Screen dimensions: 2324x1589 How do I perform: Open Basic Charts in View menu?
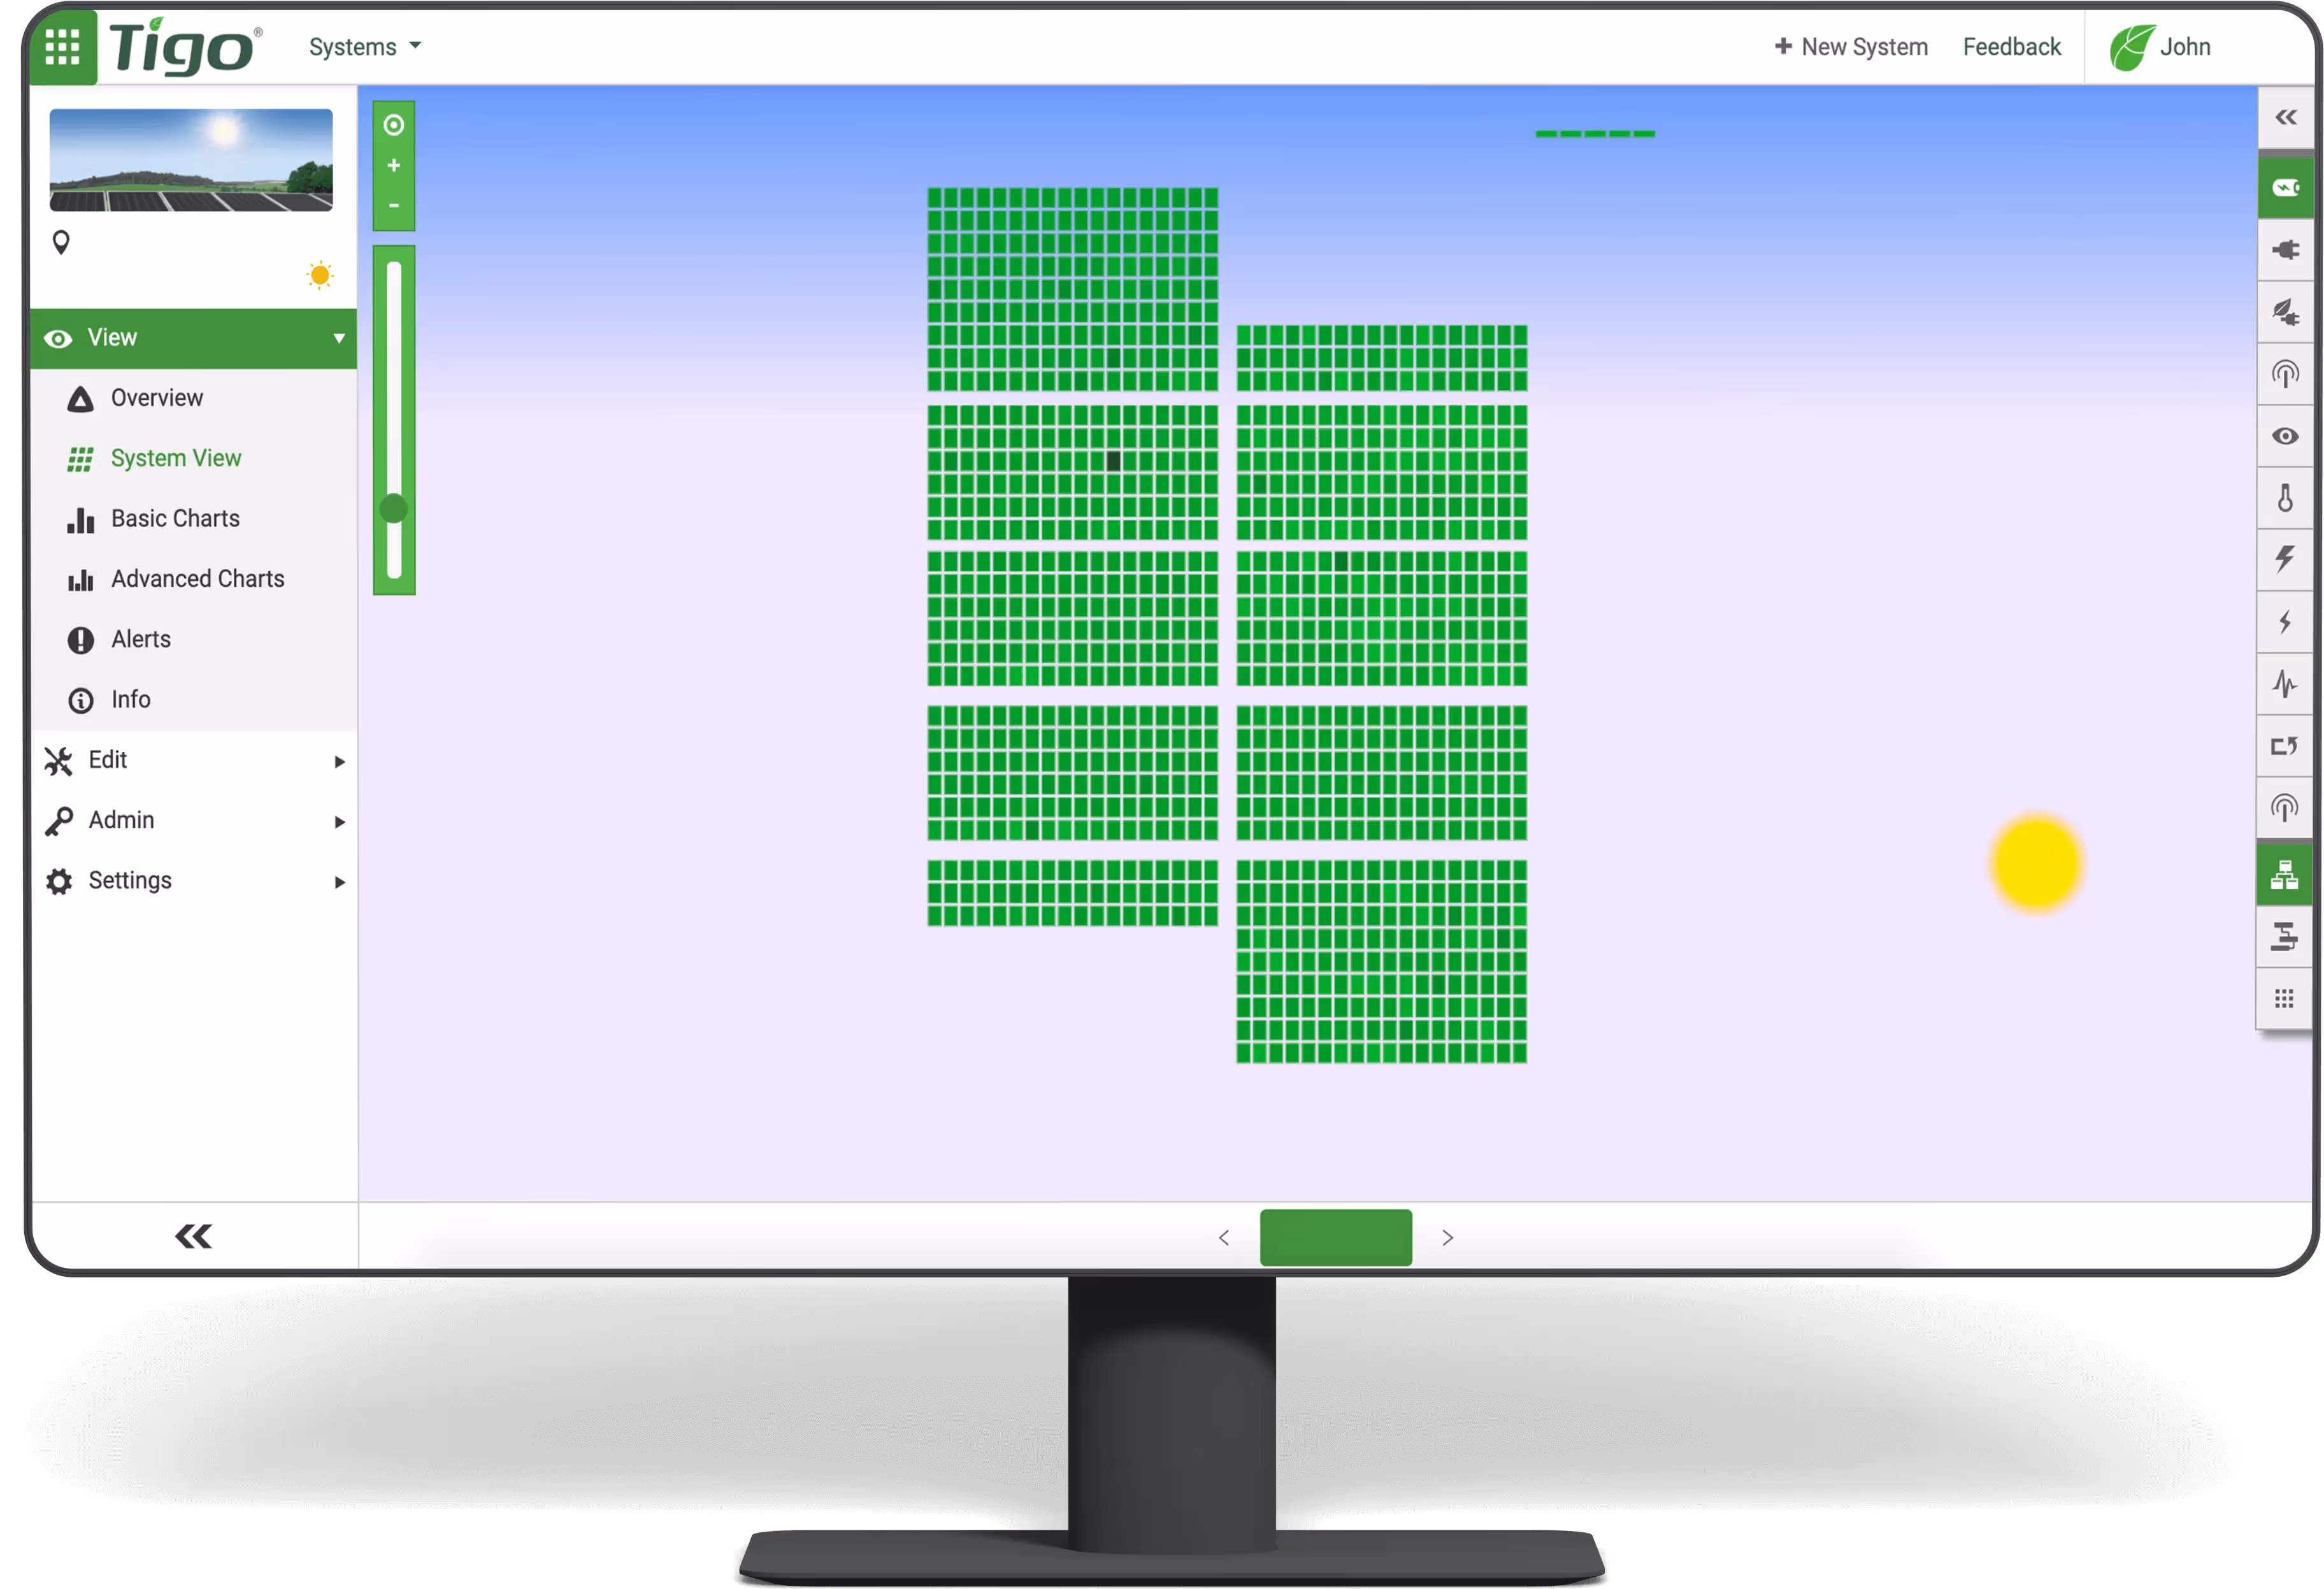pos(175,519)
